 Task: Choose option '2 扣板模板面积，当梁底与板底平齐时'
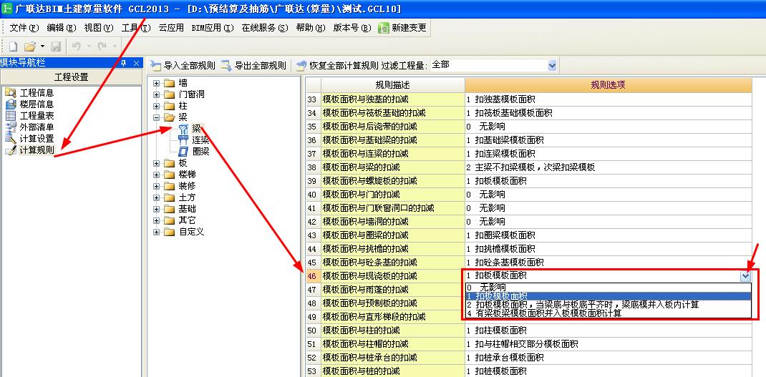609,305
